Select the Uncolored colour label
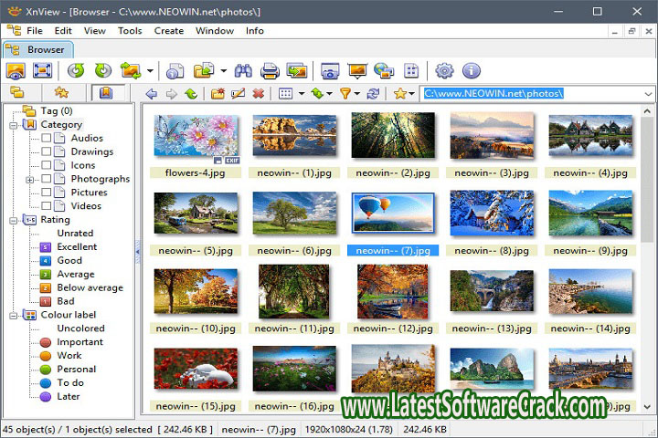 pos(80,328)
